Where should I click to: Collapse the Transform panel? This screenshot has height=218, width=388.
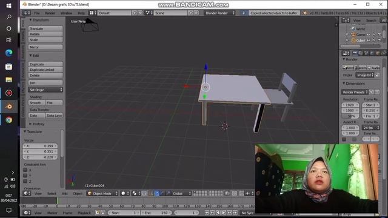[x=39, y=20]
